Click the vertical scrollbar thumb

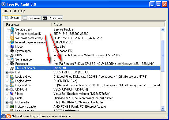[x=163, y=56]
